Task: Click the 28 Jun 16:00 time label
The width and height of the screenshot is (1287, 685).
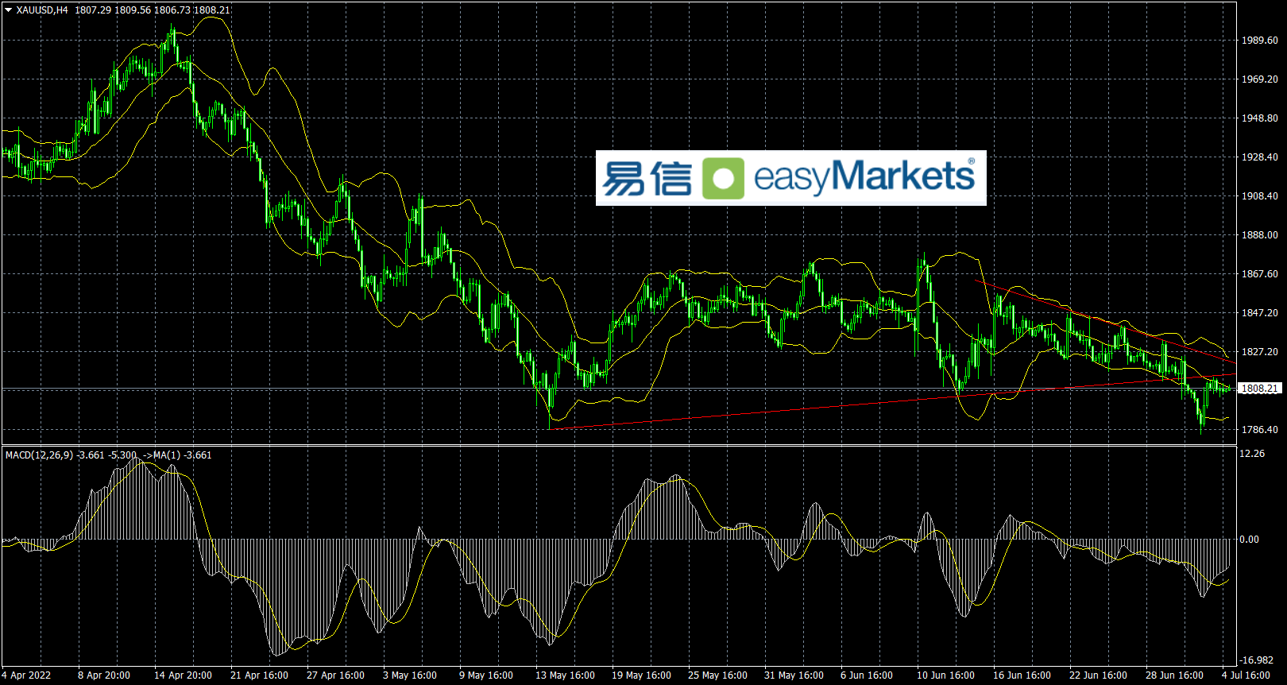Action: 1174,675
